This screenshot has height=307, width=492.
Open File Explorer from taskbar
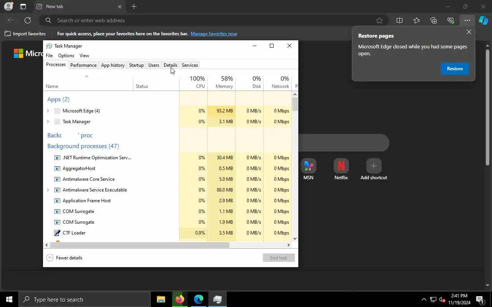click(161, 299)
